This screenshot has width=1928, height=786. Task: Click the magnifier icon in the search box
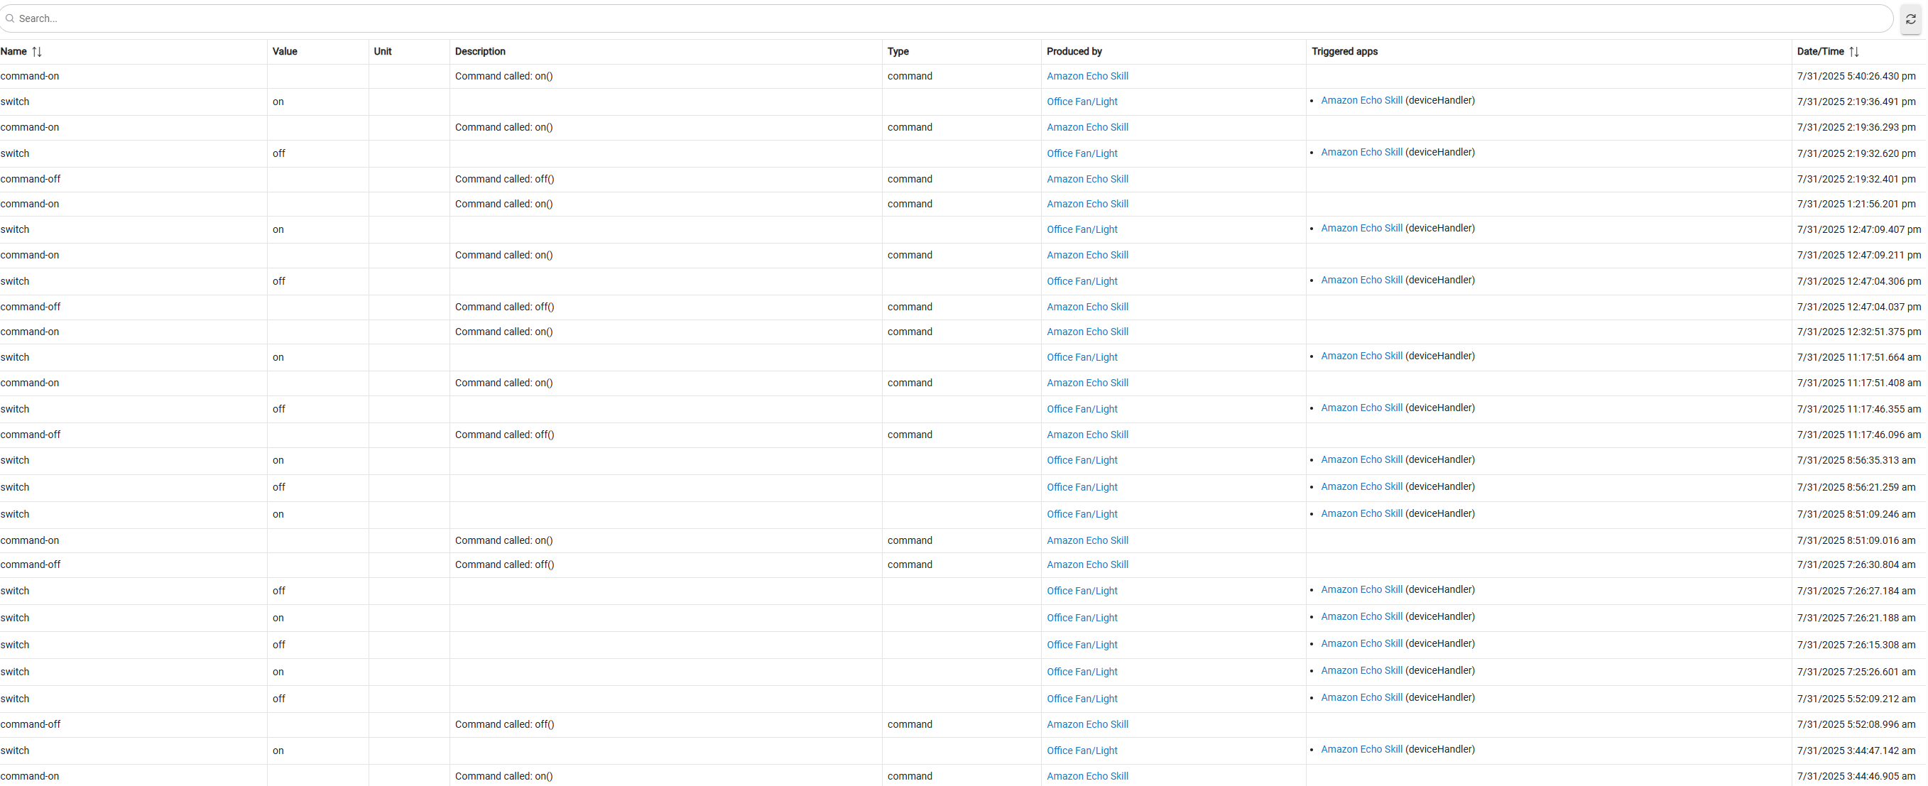click(10, 18)
